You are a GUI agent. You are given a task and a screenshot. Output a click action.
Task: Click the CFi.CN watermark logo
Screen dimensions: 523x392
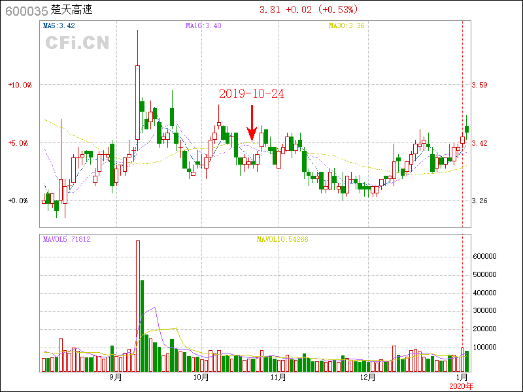(77, 43)
